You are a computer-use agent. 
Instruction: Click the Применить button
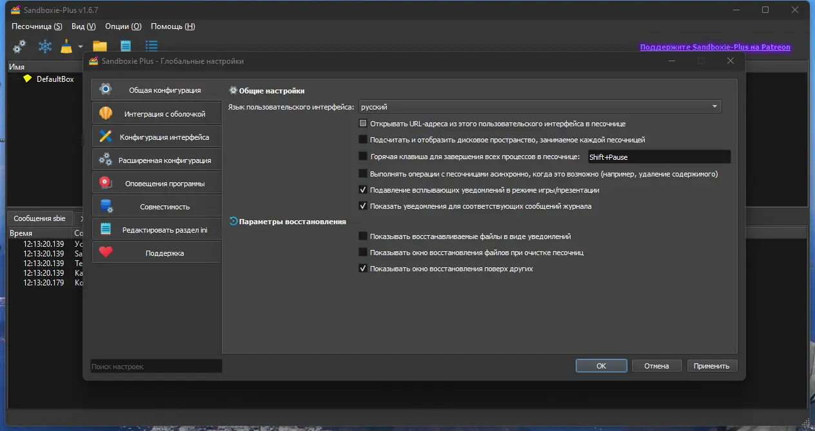(x=712, y=365)
